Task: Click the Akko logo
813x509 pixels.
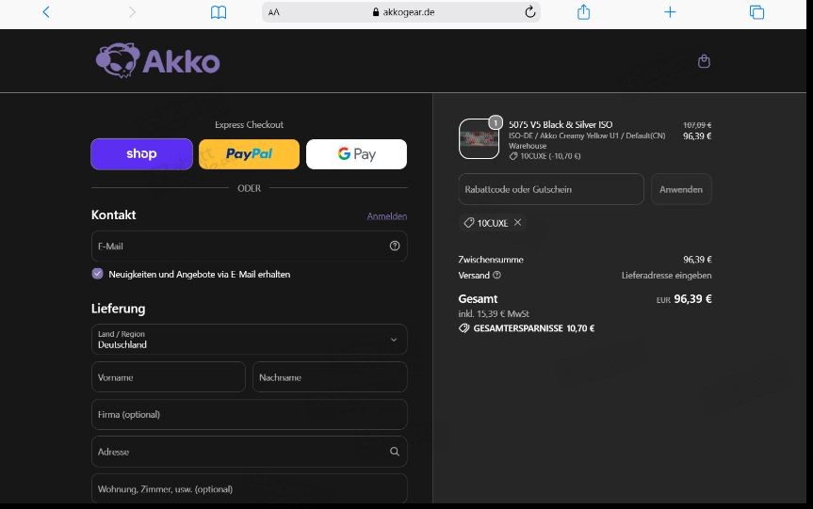Action: (157, 60)
